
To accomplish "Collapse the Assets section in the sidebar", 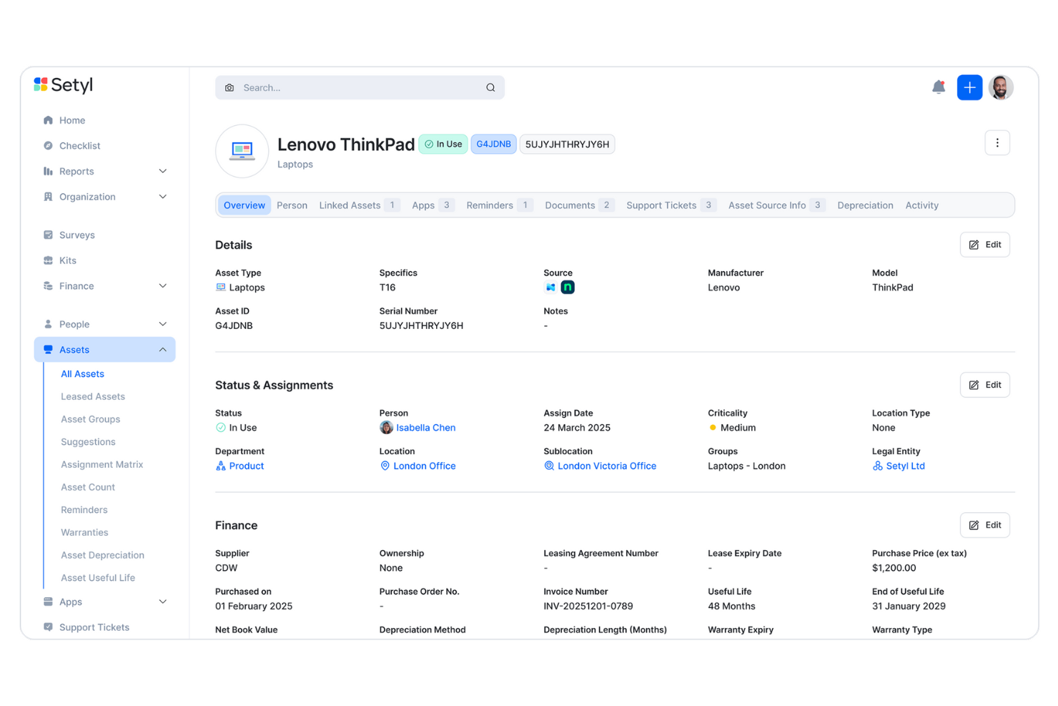I will click(x=163, y=349).
